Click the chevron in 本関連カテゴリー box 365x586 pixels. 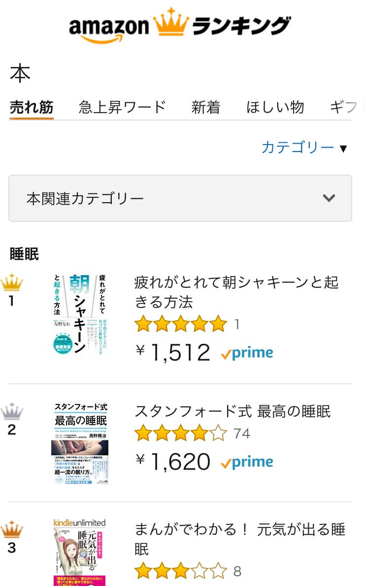click(329, 198)
